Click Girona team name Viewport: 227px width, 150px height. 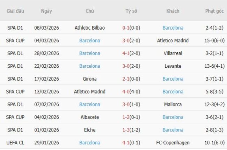(90, 79)
